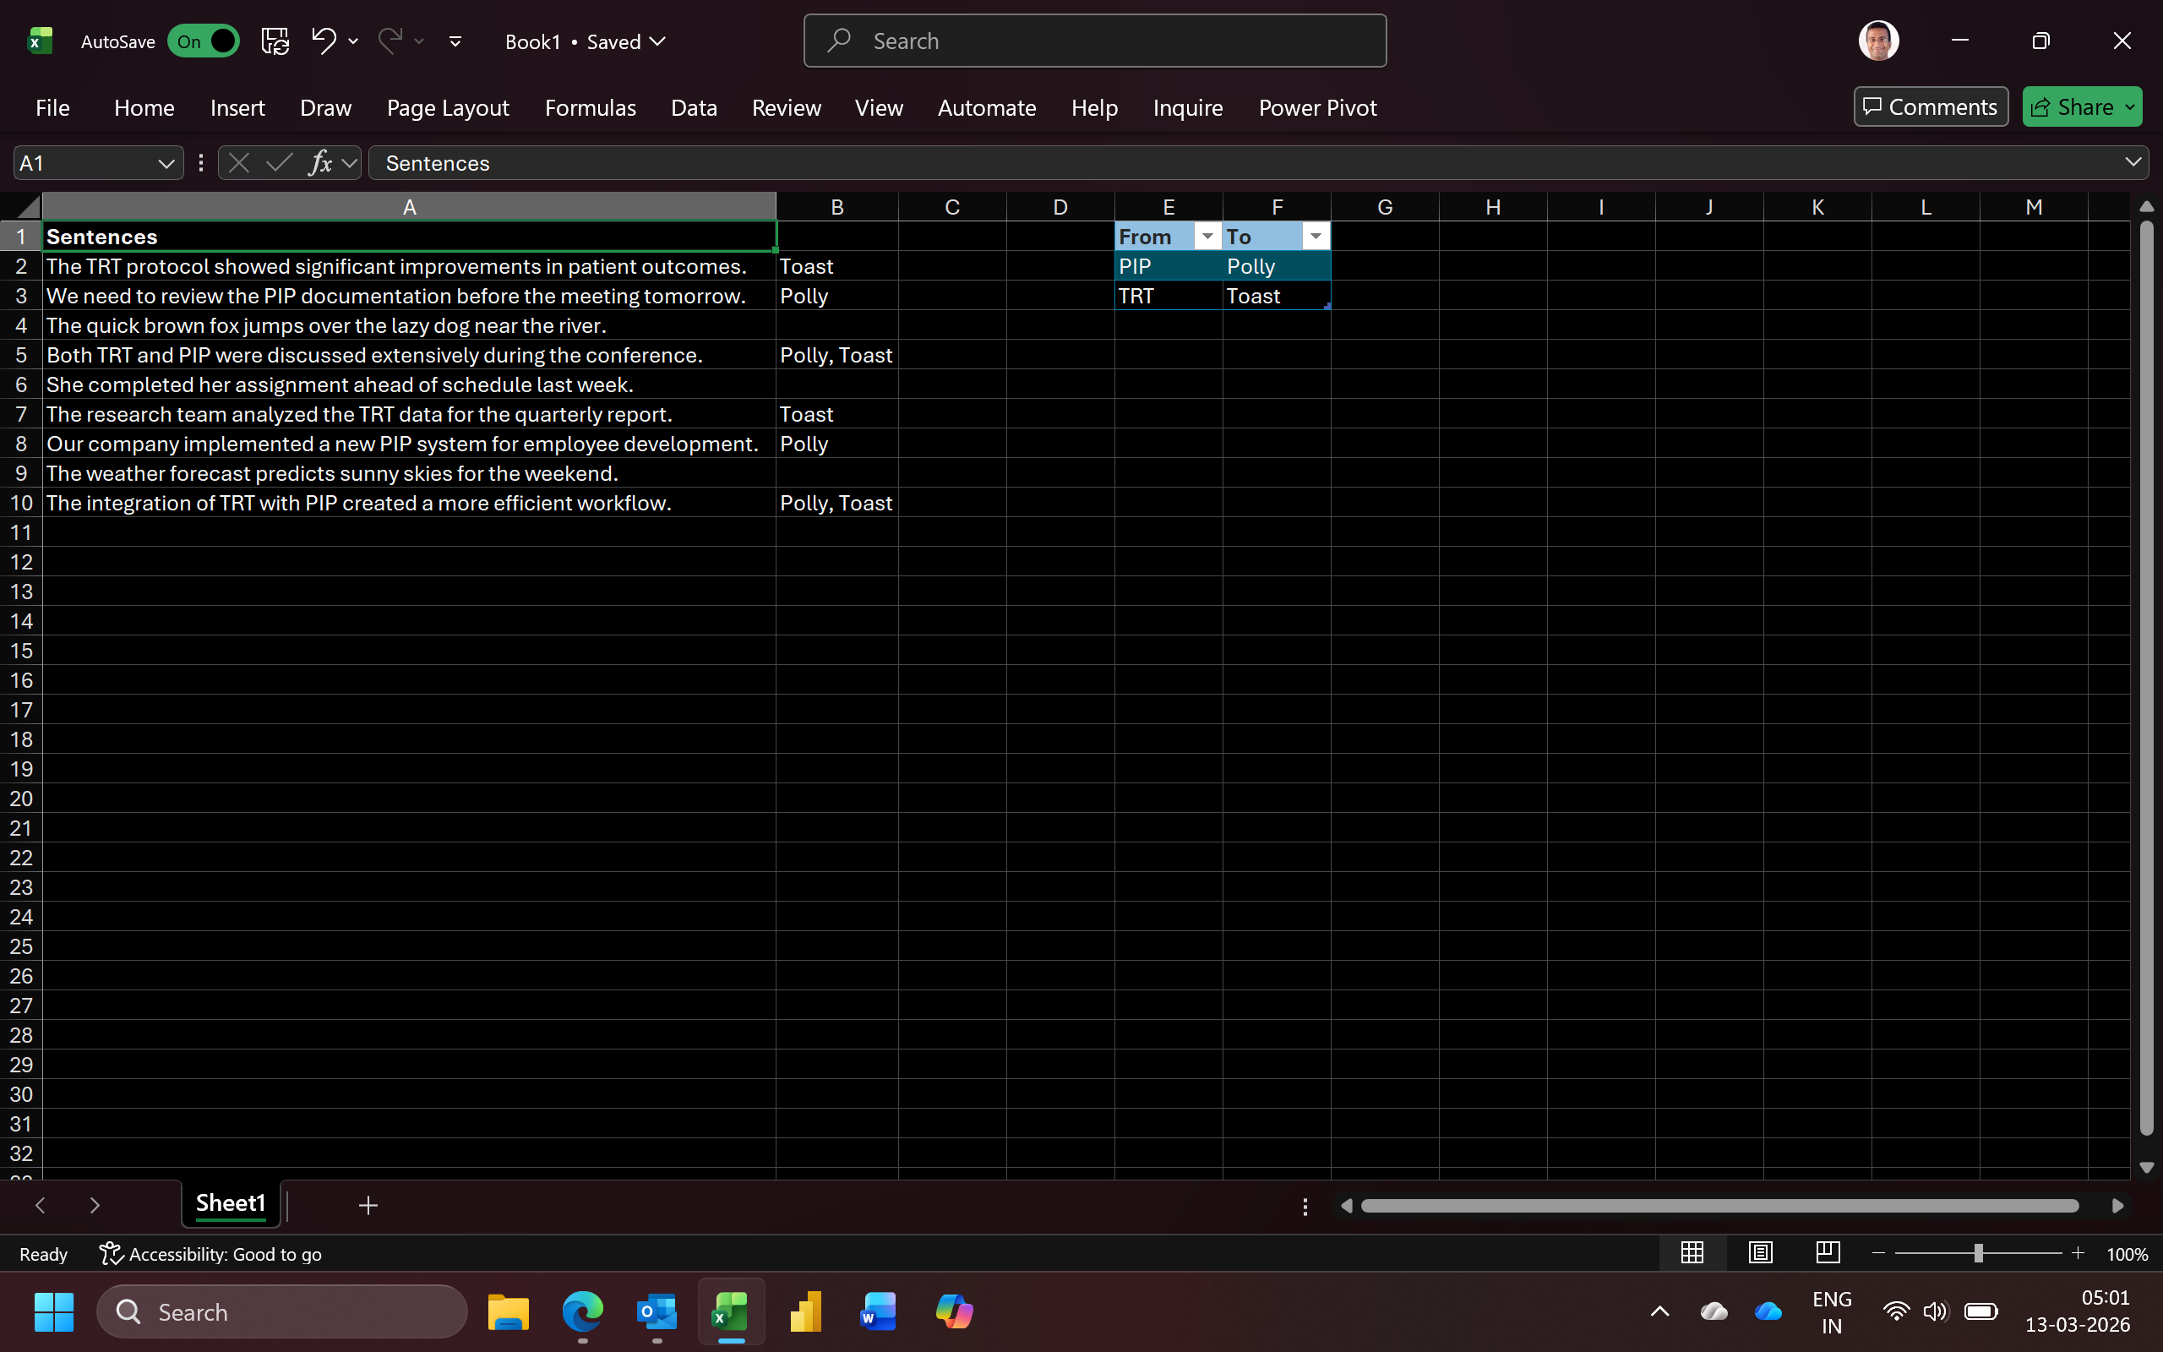2163x1352 pixels.
Task: Add a new sheet with plus icon
Action: (x=368, y=1205)
